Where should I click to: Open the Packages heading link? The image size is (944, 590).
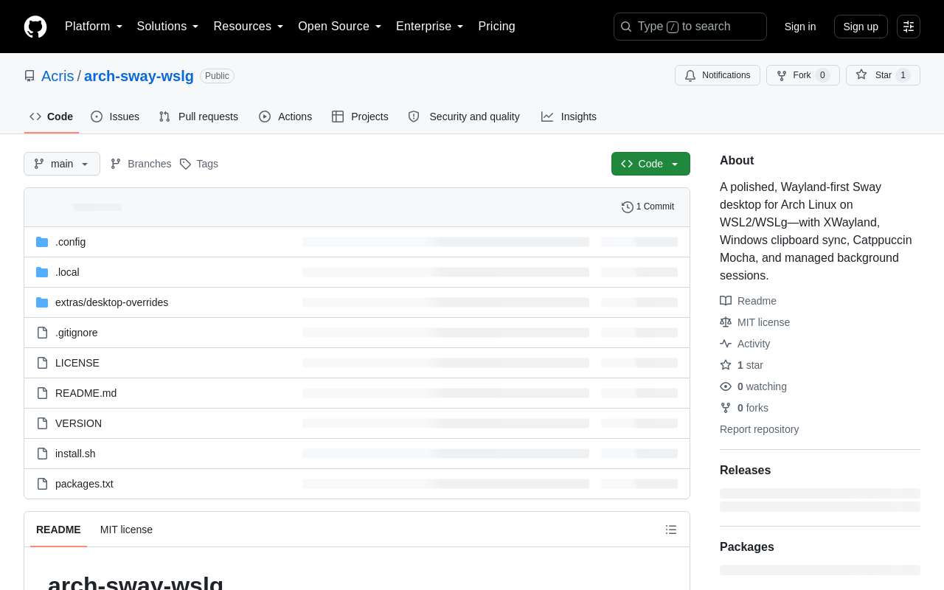tap(747, 547)
